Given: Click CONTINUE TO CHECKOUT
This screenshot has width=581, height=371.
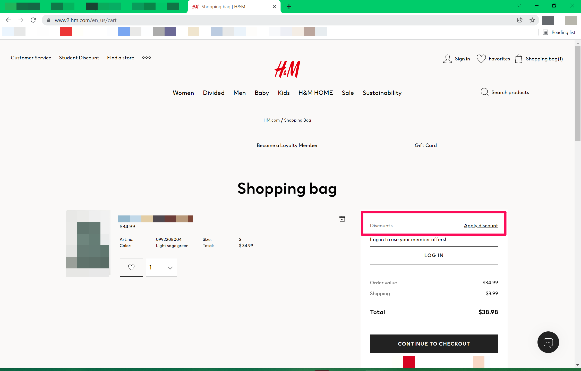Looking at the screenshot, I should (434, 343).
